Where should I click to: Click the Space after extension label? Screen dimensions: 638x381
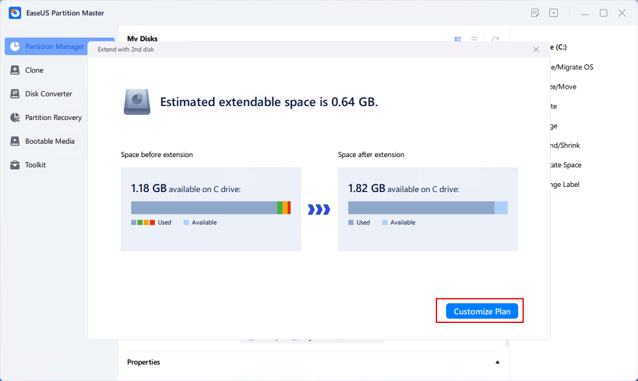coord(371,154)
